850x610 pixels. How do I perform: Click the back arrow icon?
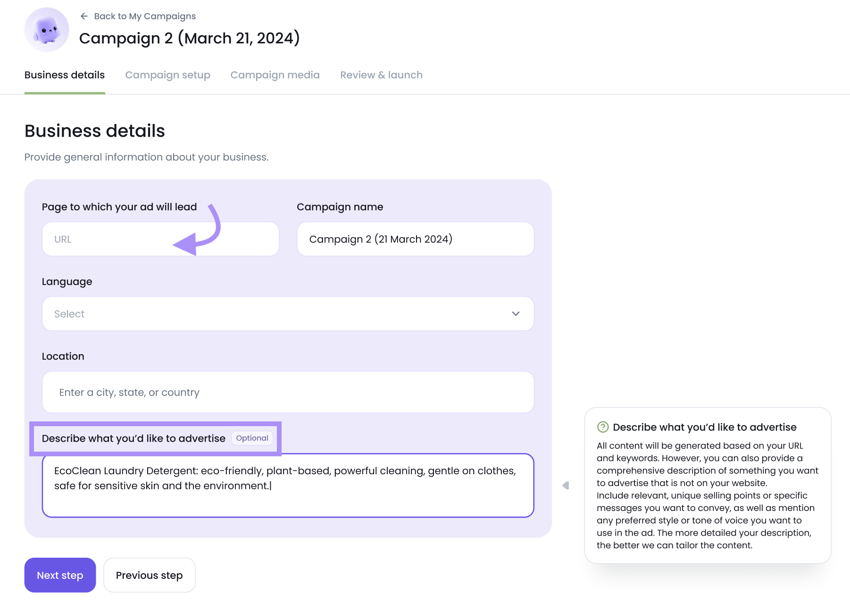(84, 16)
